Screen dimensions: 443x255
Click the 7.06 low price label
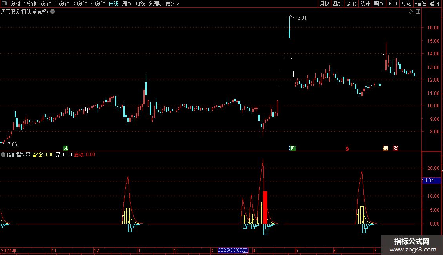[x=13, y=144]
